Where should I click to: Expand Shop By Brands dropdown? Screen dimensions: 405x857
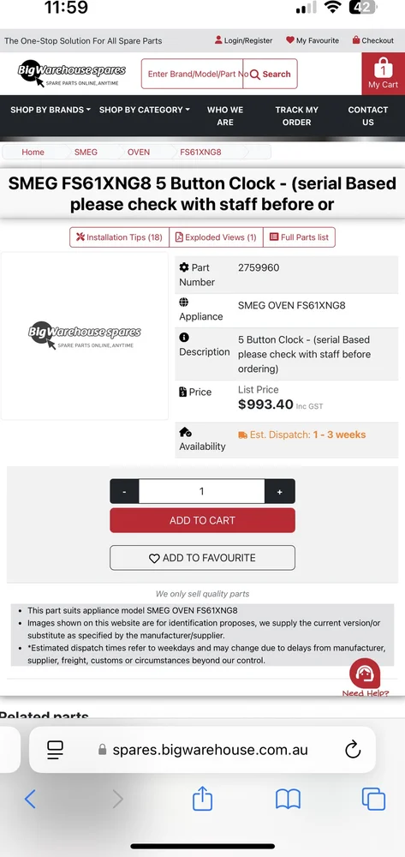51,110
